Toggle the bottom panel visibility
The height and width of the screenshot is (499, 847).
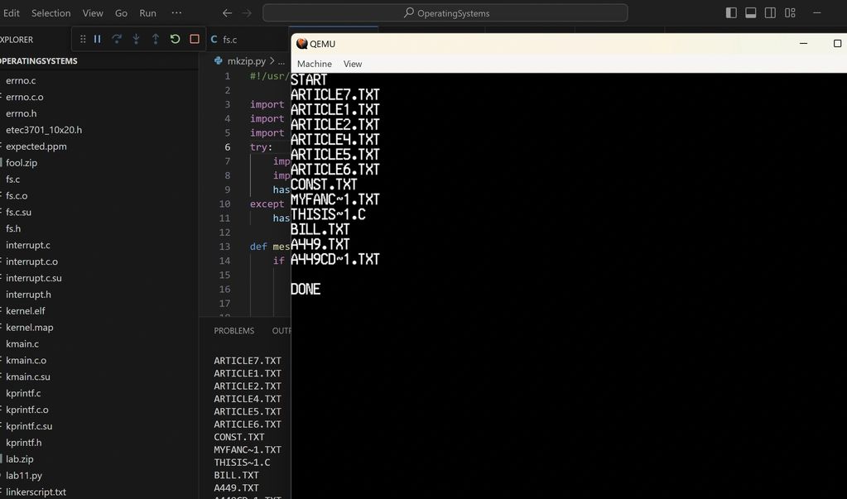[751, 13]
